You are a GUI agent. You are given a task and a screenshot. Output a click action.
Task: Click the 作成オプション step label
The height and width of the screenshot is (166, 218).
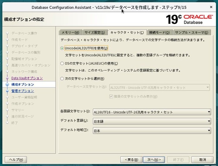coord(23,104)
